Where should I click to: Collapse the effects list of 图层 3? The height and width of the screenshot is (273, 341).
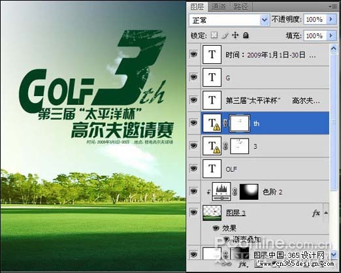[326, 213]
